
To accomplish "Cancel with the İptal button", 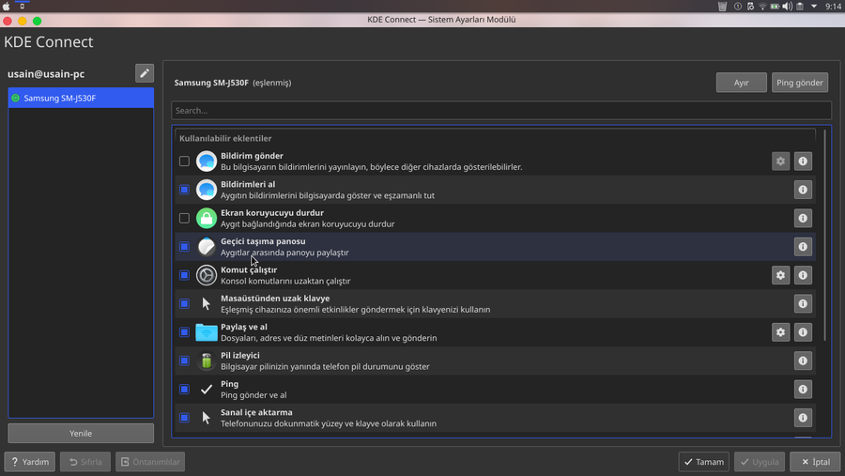I will pos(815,462).
